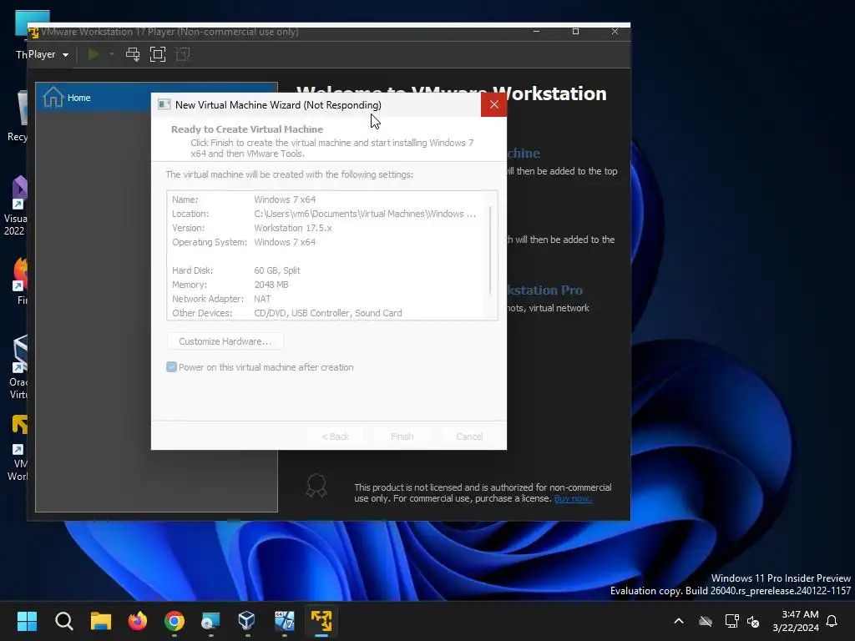Open the Player menu dropdown
The height and width of the screenshot is (641, 855).
tap(48, 54)
